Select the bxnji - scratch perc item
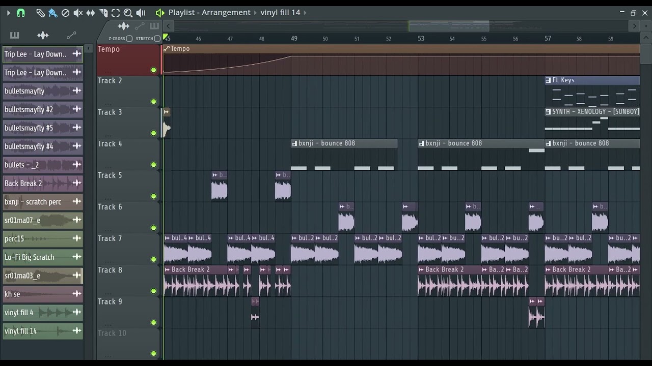 tap(43, 202)
